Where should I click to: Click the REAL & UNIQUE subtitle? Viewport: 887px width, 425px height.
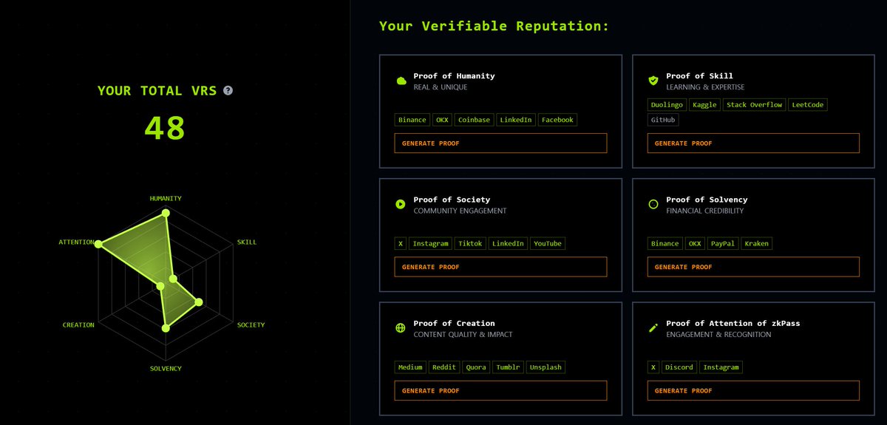[x=441, y=87]
